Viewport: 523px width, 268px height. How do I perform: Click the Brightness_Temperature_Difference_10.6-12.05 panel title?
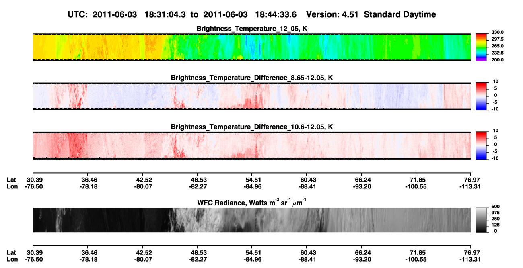click(x=252, y=127)
